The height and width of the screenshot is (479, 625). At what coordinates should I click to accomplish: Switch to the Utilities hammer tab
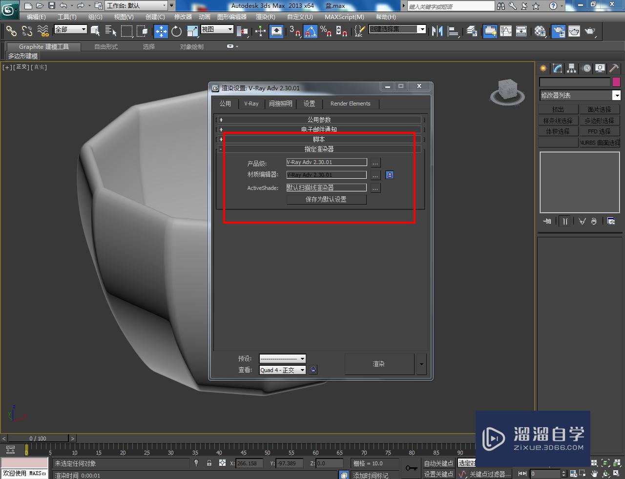click(614, 68)
